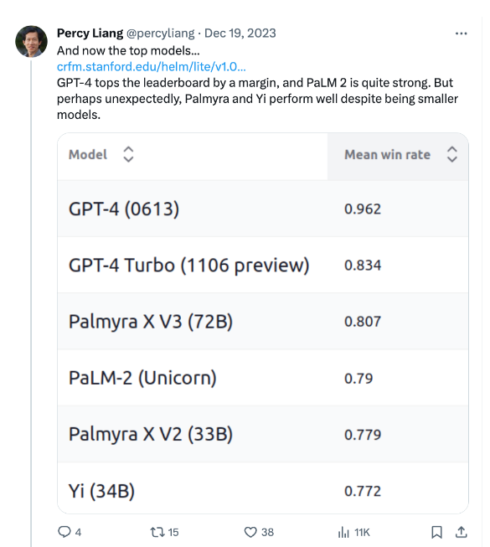This screenshot has width=490, height=547.
Task: Select the Mean win rate column header
Action: pyautogui.click(x=398, y=157)
